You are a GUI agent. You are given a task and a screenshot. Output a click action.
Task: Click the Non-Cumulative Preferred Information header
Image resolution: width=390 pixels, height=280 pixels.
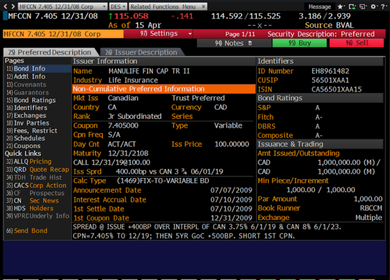pos(164,89)
